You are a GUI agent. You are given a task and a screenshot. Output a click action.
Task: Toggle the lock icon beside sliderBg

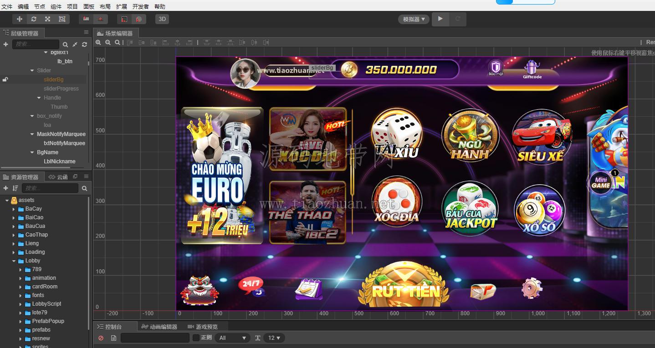click(x=5, y=80)
